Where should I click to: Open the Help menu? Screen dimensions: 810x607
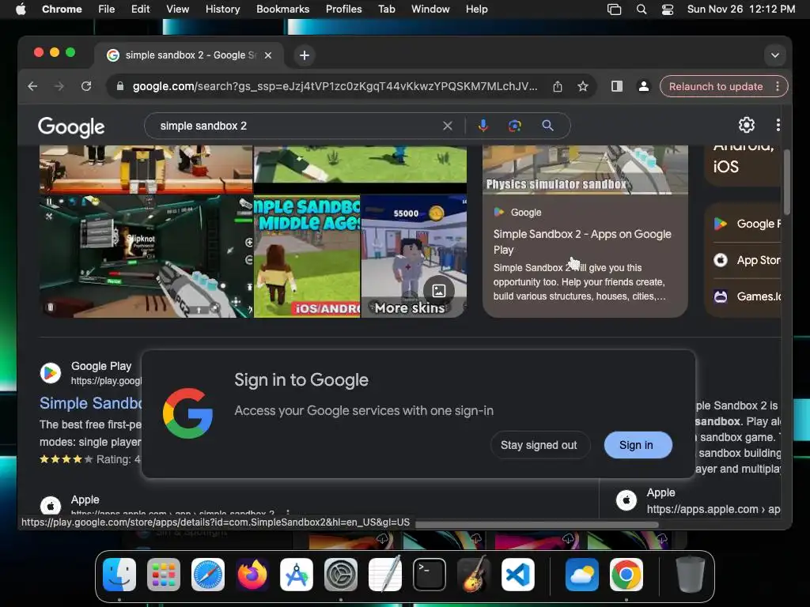pos(476,9)
